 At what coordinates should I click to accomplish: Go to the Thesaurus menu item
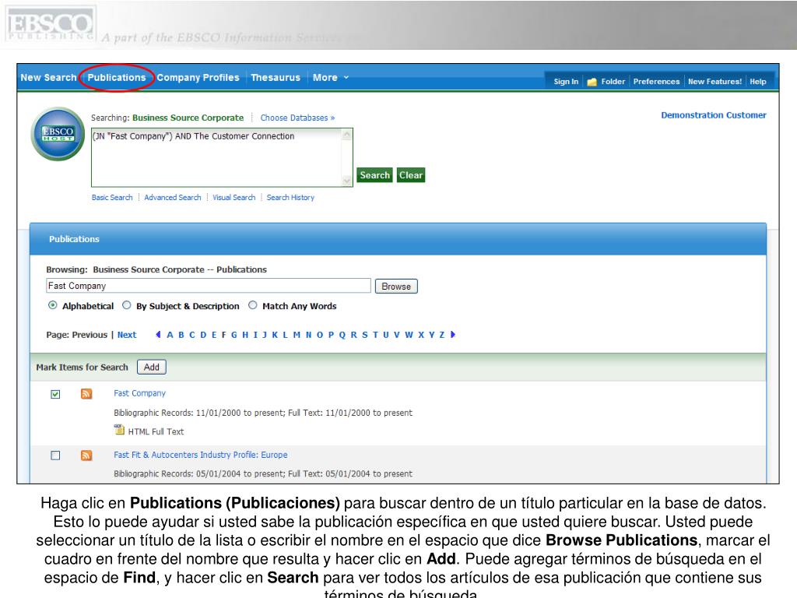coord(275,78)
